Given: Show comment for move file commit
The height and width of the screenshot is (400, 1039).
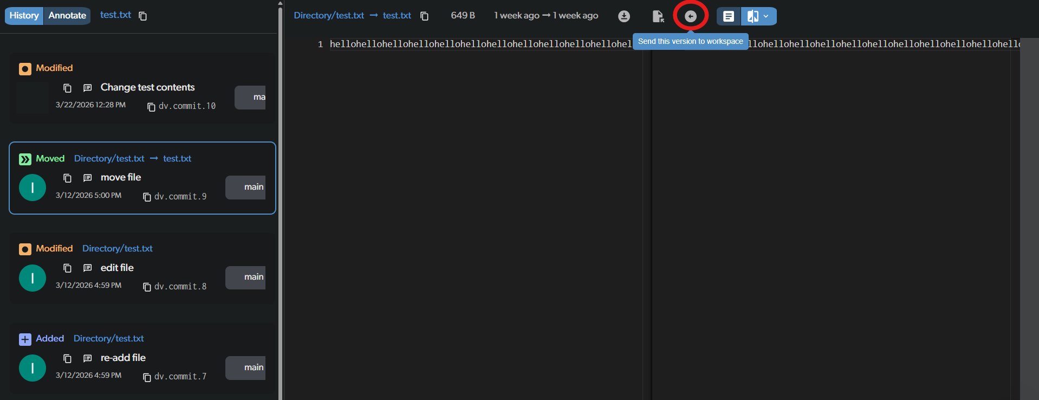Looking at the screenshot, I should tap(87, 178).
